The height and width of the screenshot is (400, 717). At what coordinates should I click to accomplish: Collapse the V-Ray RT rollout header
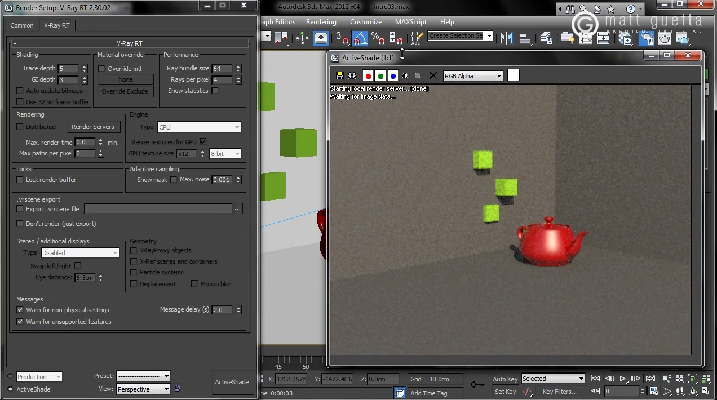[130, 43]
